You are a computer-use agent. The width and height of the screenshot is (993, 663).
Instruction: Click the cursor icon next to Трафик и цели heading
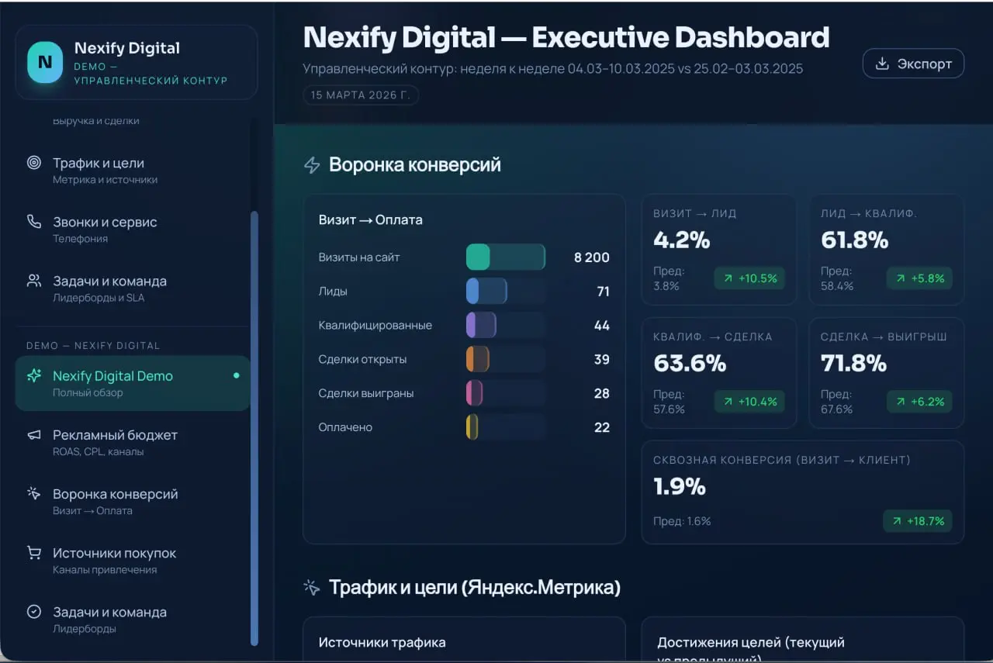point(312,588)
